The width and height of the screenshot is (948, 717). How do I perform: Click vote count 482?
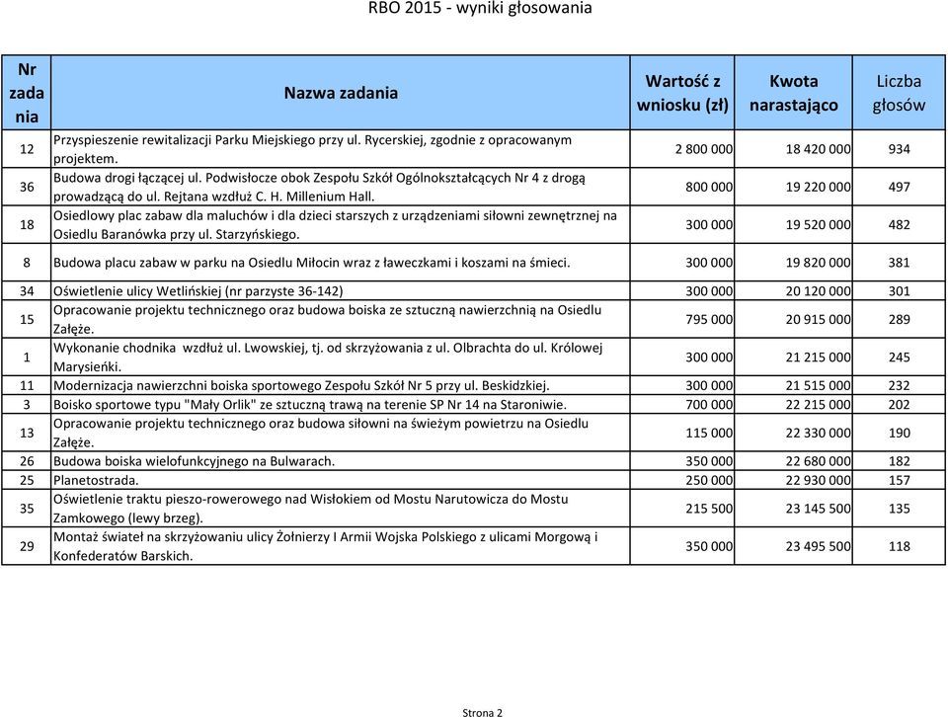pyautogui.click(x=899, y=224)
